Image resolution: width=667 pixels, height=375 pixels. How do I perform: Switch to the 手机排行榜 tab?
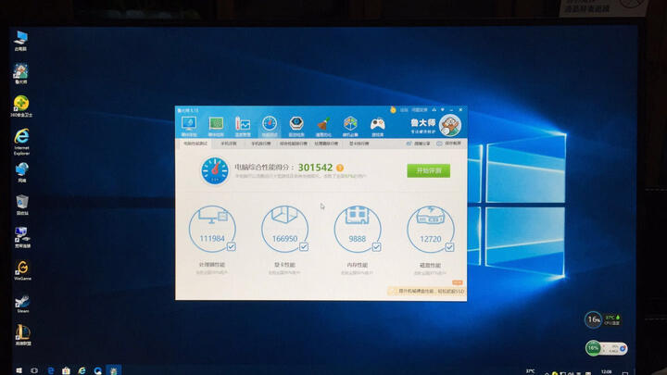(260, 144)
